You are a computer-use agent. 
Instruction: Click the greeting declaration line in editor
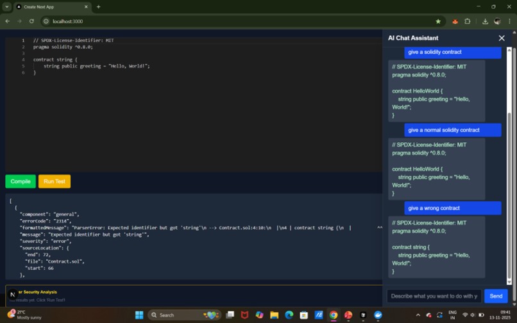(x=97, y=66)
